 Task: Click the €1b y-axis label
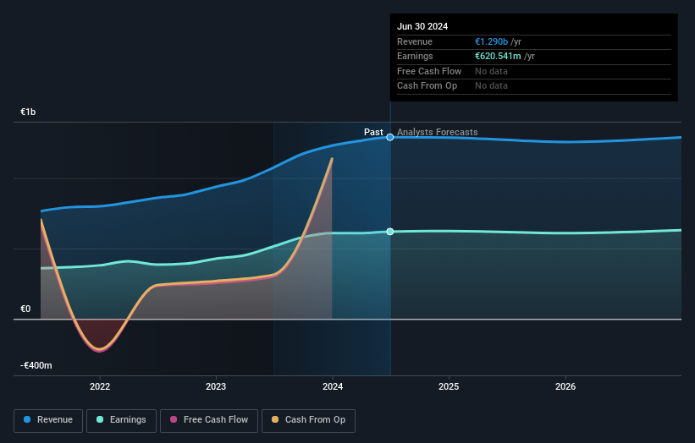point(28,112)
